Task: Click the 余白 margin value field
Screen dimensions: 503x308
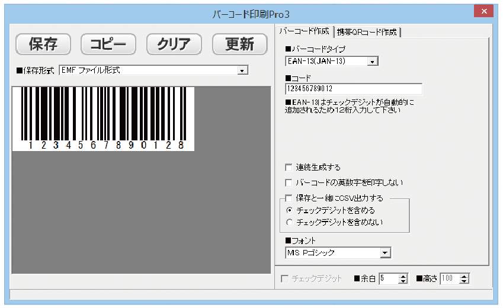Action: click(389, 278)
